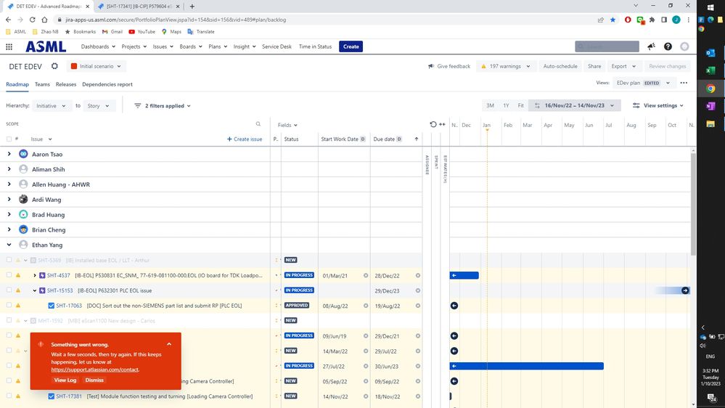Click the plan settings gear icon
The width and height of the screenshot is (725, 408).
click(54, 66)
